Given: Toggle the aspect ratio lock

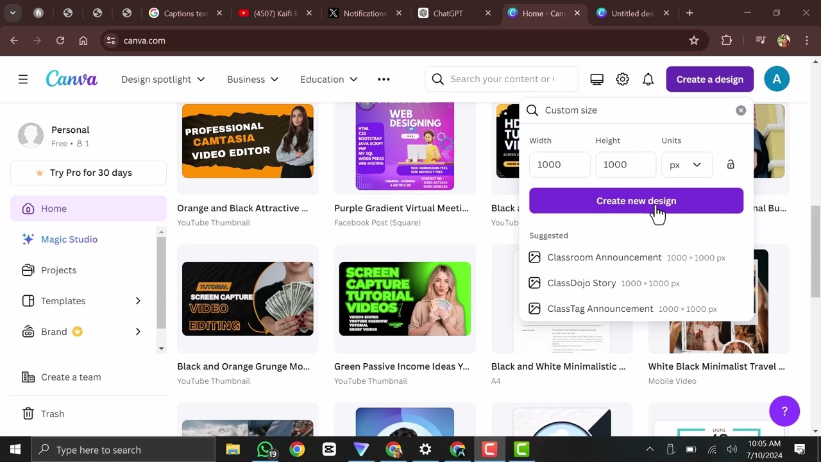Looking at the screenshot, I should [x=731, y=164].
